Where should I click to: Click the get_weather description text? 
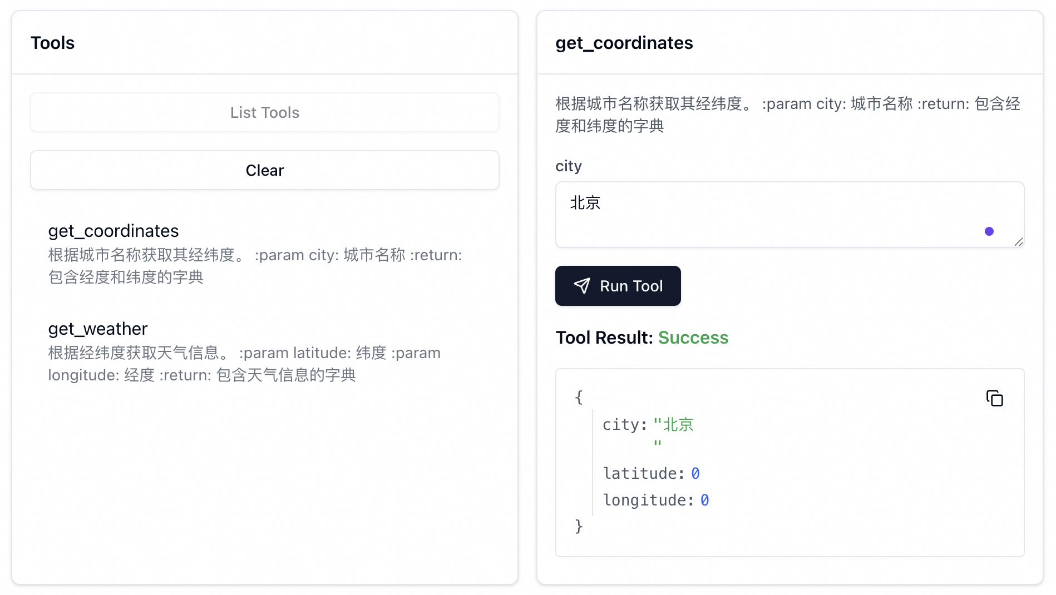point(244,364)
